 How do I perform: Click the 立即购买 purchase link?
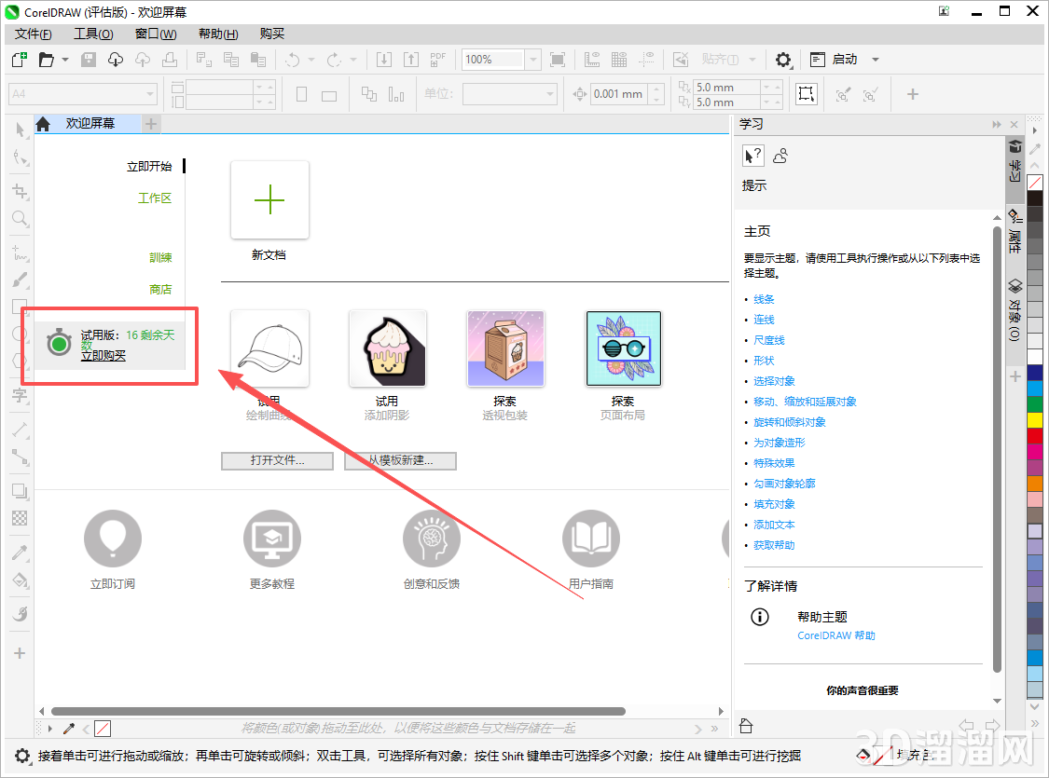point(104,355)
